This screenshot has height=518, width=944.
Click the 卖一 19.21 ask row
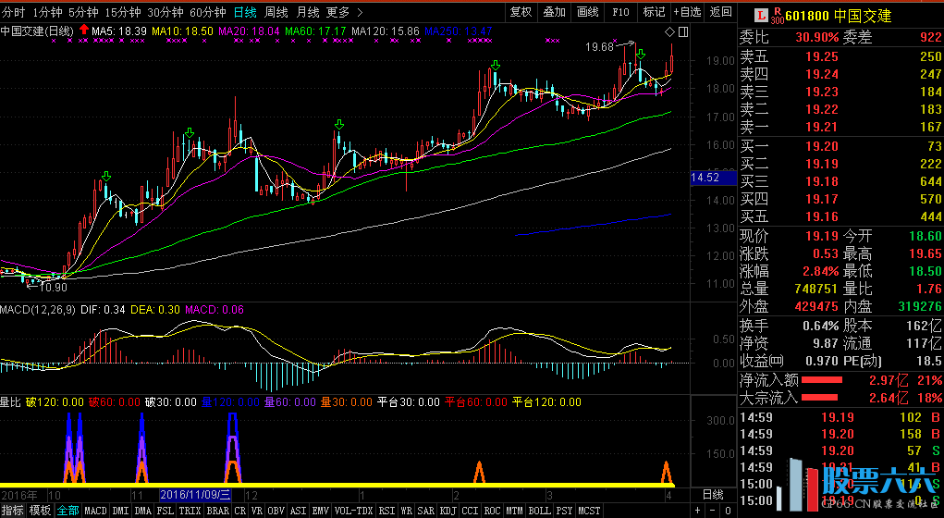click(x=840, y=127)
